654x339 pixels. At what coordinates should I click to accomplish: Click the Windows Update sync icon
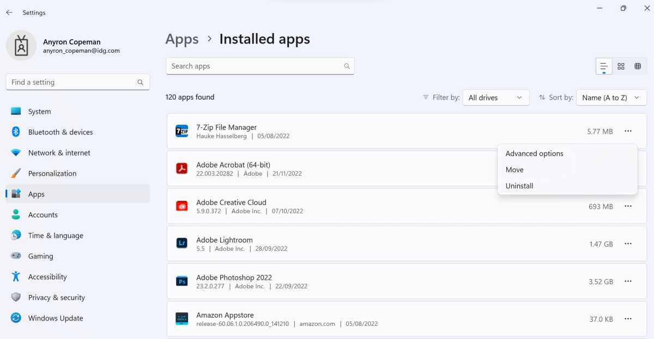click(x=16, y=318)
